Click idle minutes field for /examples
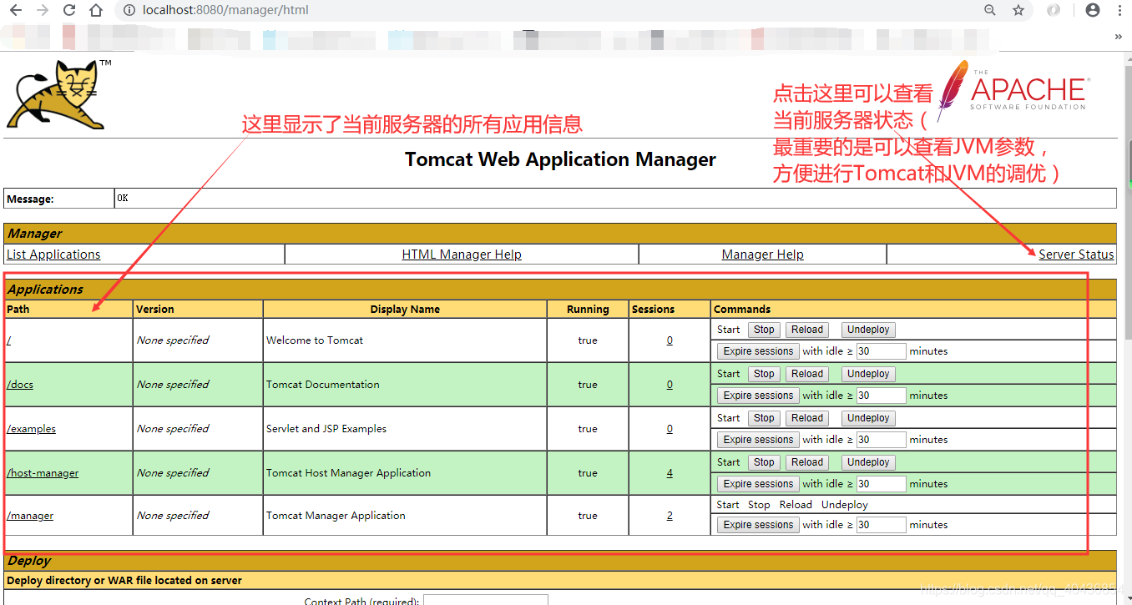 pos(881,440)
